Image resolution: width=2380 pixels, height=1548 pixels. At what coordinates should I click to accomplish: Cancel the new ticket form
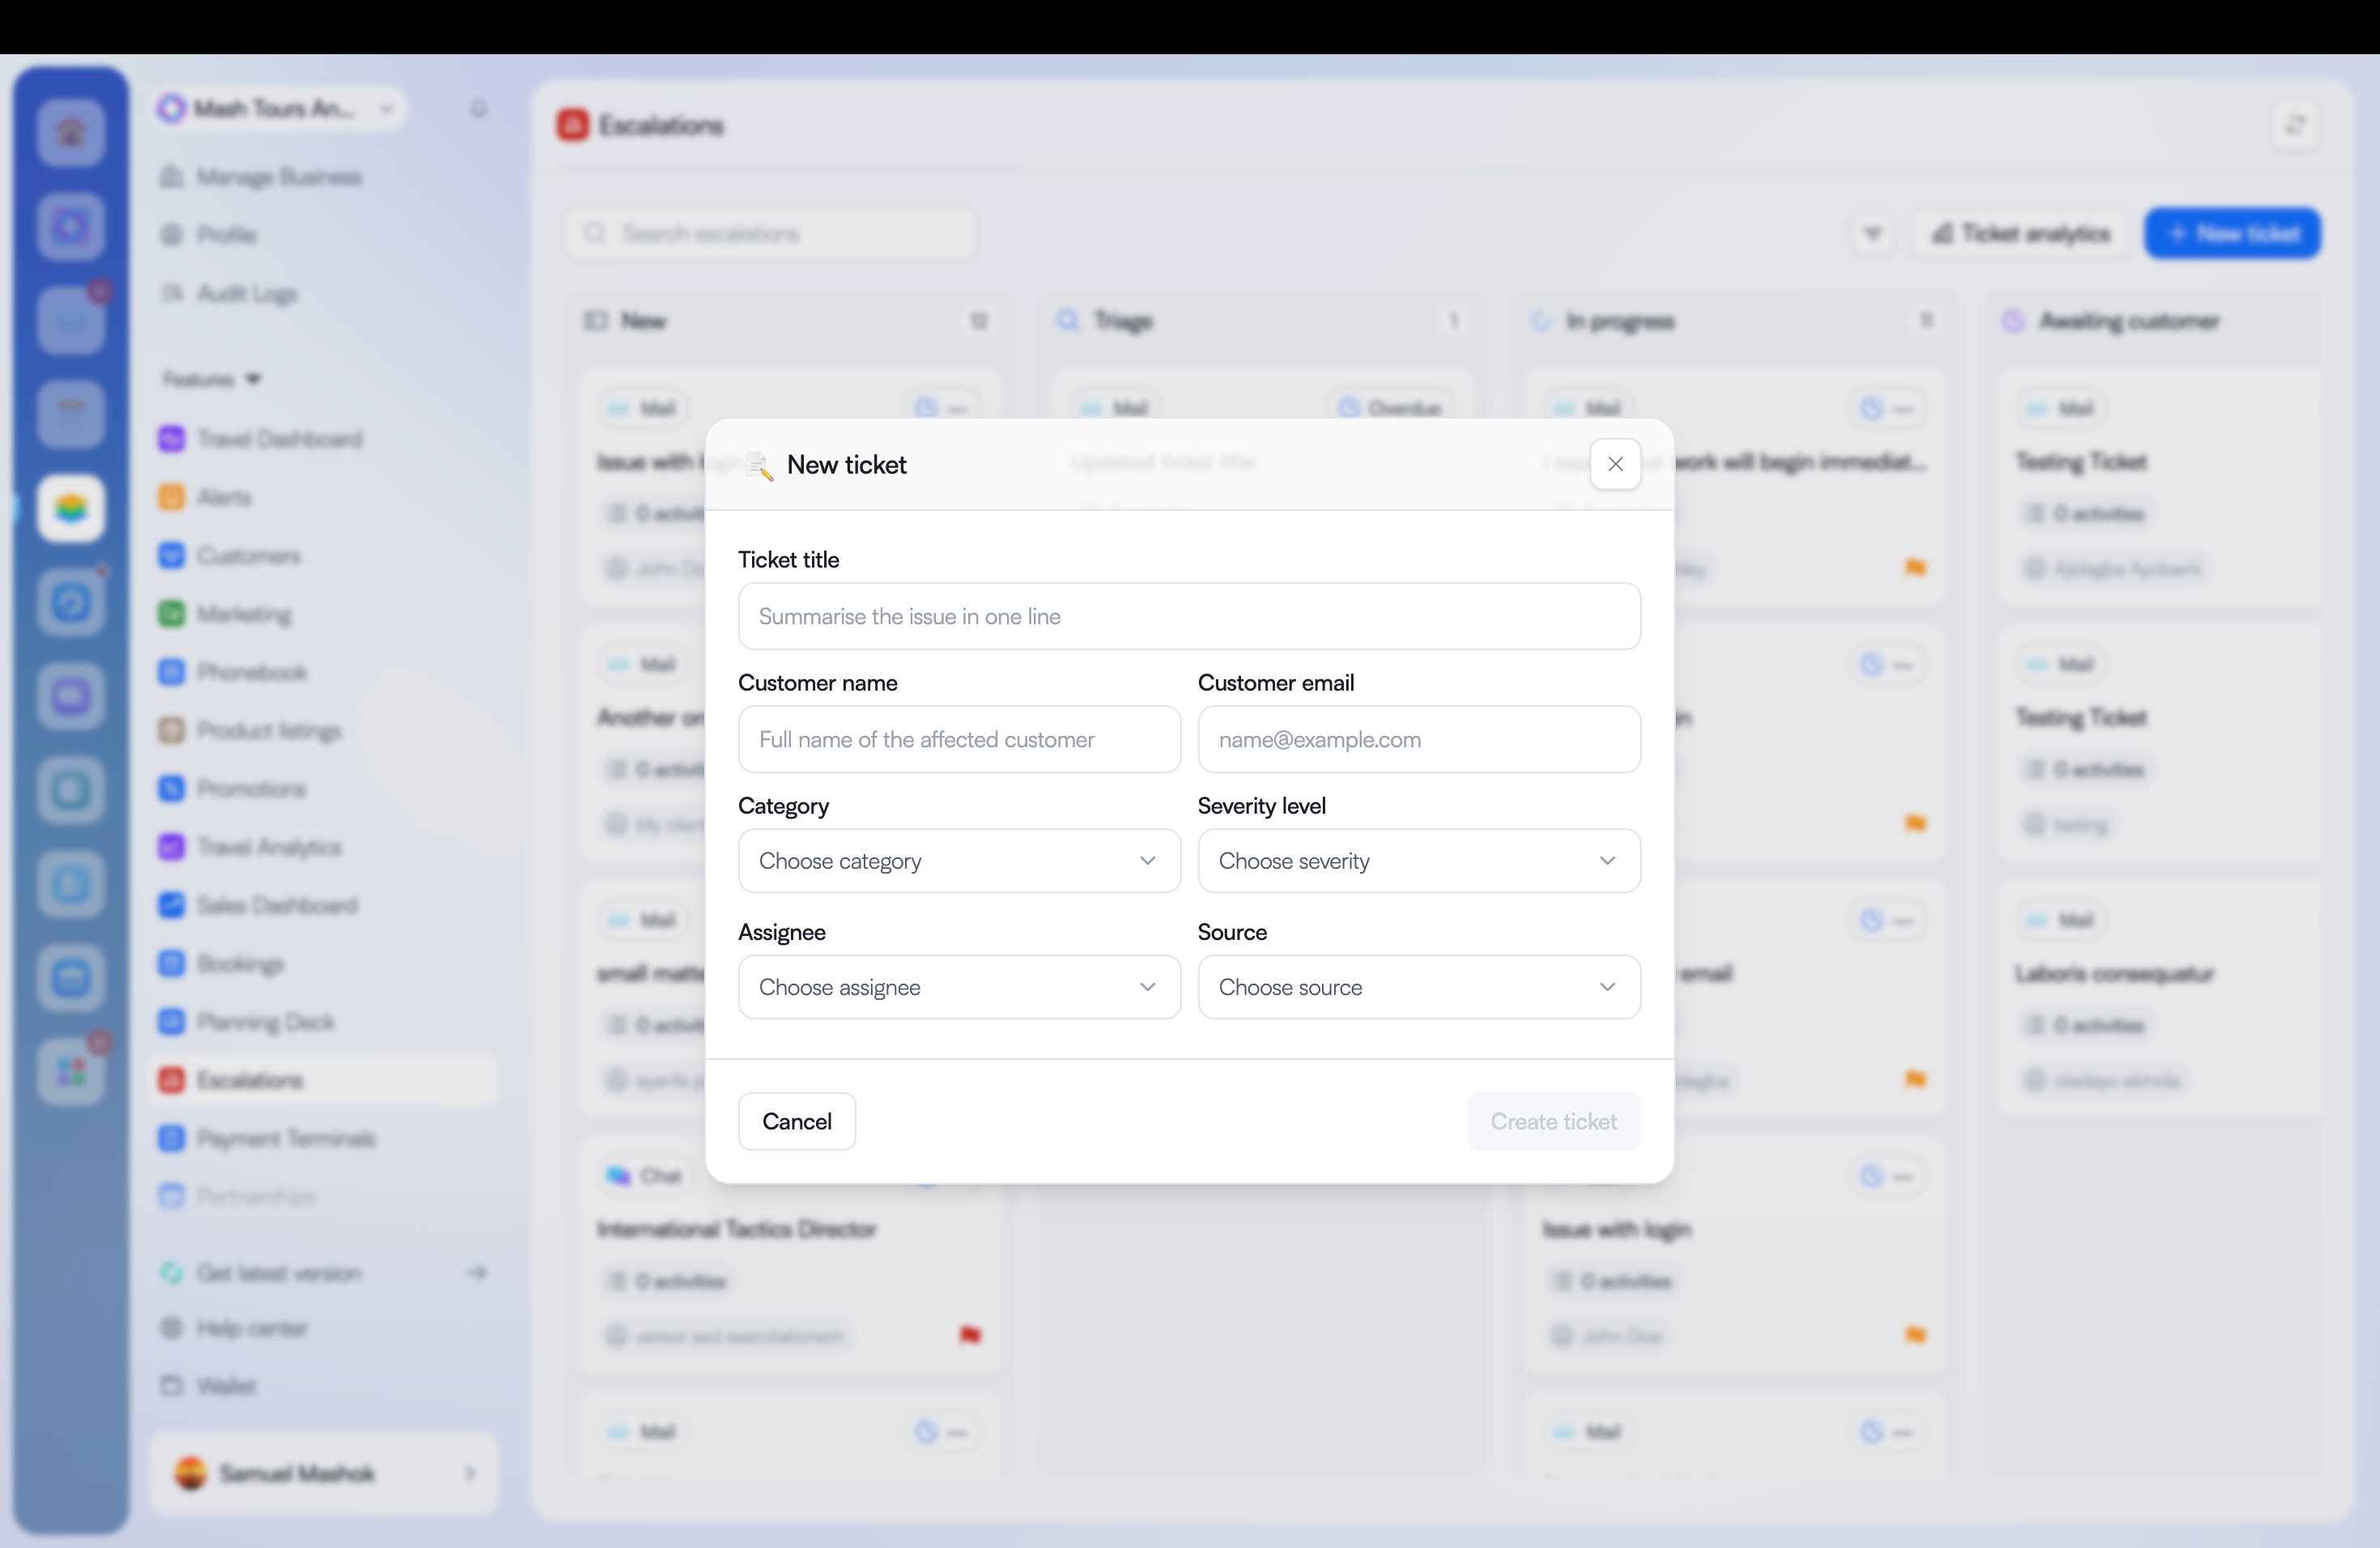(x=797, y=1121)
